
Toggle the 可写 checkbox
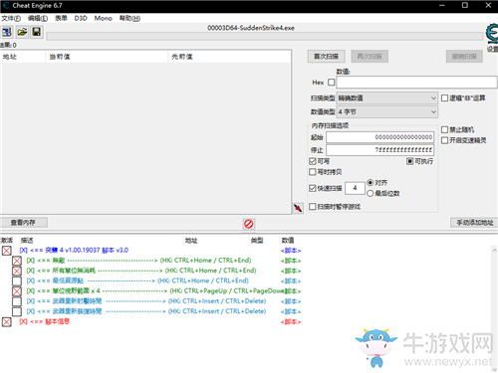[x=312, y=161]
